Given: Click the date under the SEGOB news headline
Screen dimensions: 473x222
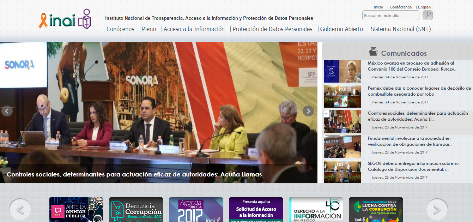Looking at the screenshot, I should [x=399, y=178].
